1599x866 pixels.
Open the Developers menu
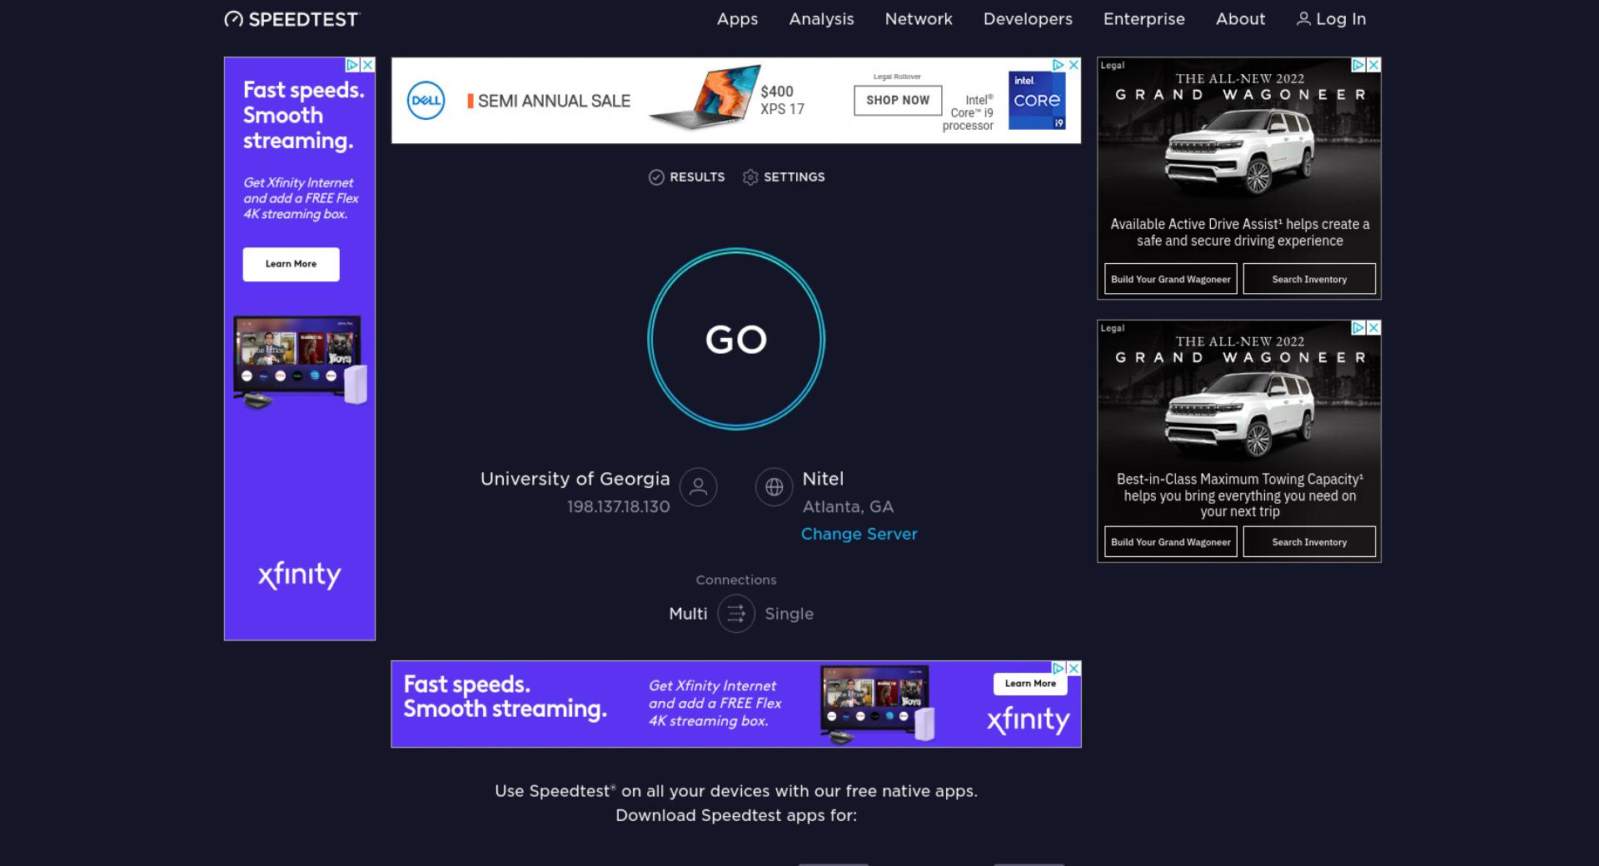(1028, 19)
